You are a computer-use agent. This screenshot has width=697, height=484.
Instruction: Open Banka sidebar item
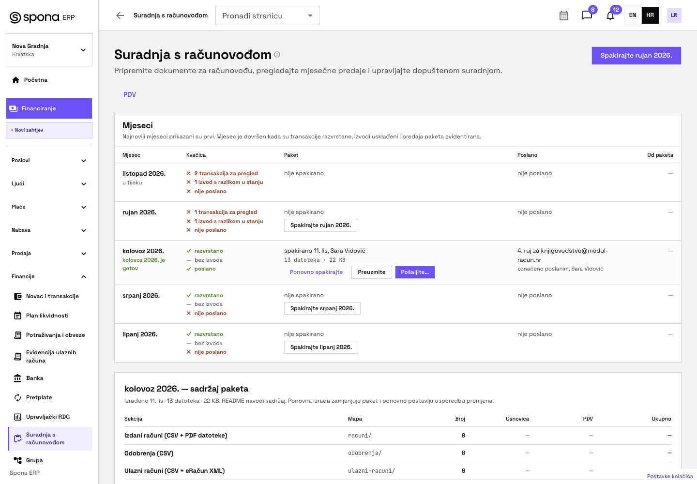click(x=50, y=378)
